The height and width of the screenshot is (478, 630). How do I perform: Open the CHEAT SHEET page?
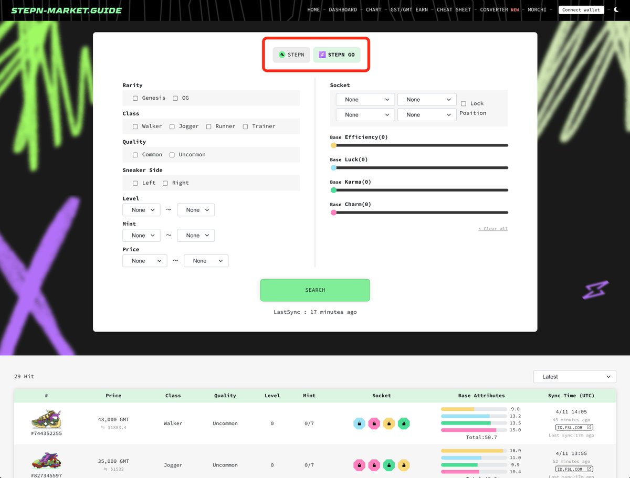point(454,10)
